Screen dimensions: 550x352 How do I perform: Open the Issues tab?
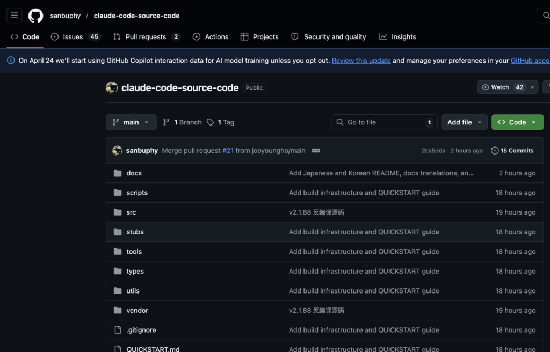click(x=76, y=37)
